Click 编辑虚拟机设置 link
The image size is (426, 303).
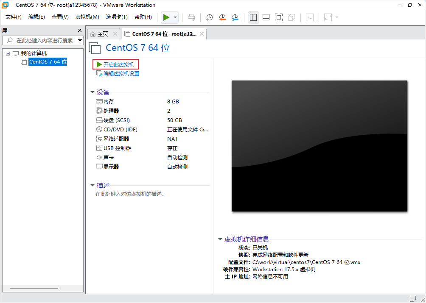[x=121, y=74]
